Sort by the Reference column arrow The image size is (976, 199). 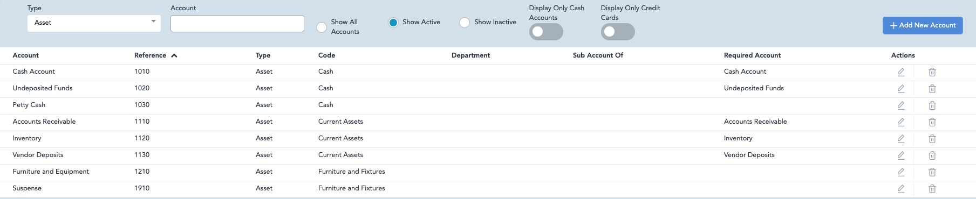point(174,55)
